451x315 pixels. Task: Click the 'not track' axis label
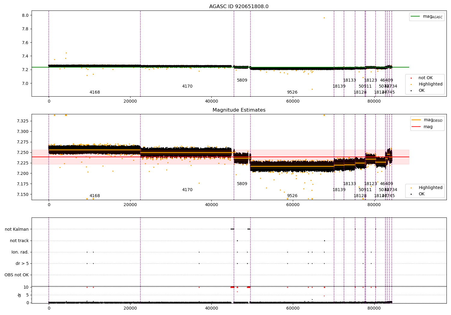tap(19, 241)
